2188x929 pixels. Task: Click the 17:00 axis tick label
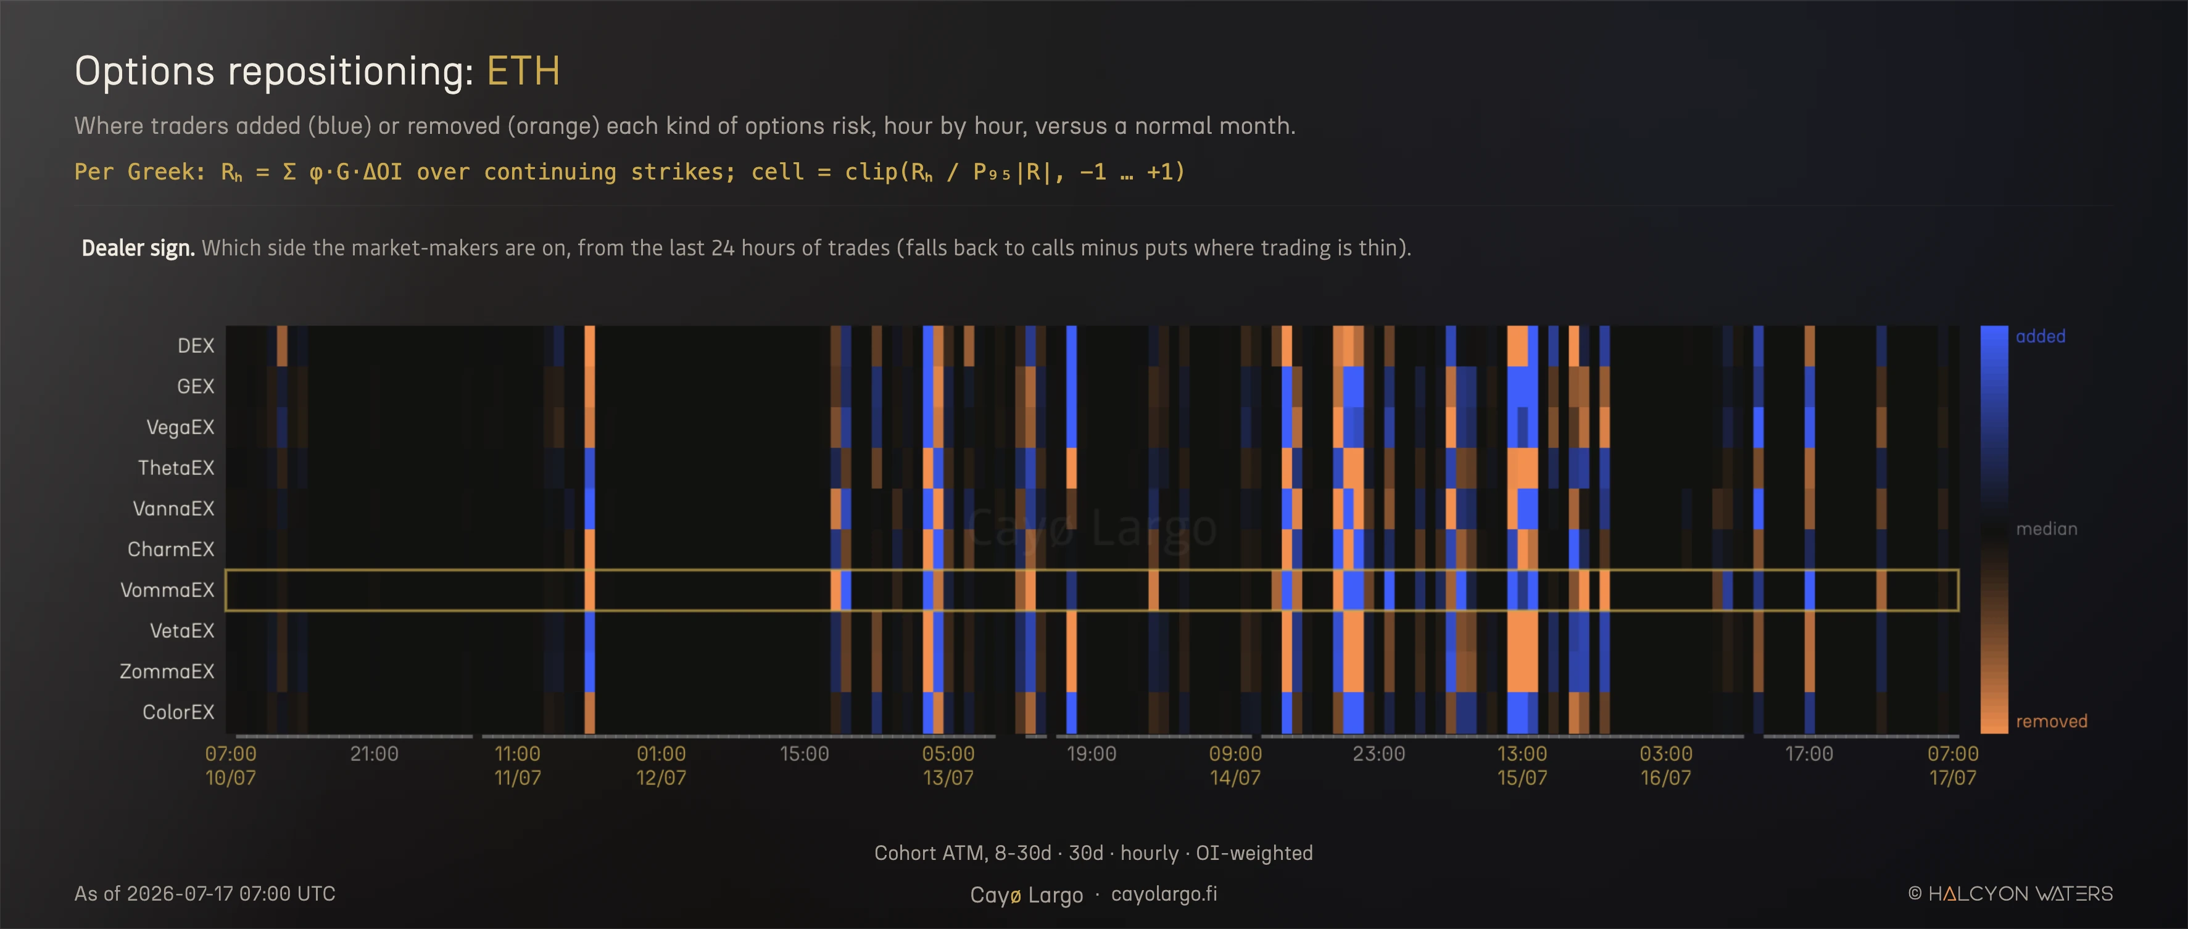(1809, 754)
